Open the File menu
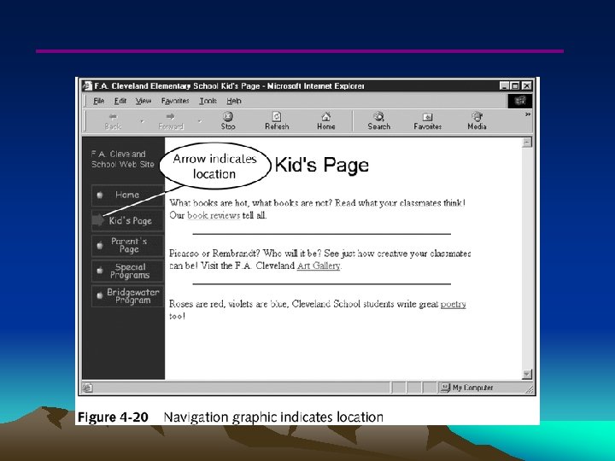Viewport: 615px width, 461px height. 99,101
